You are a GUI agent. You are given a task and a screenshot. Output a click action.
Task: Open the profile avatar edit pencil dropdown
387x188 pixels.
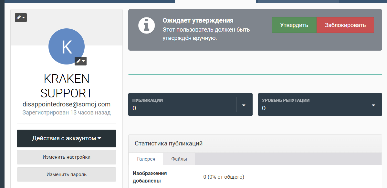[81, 61]
